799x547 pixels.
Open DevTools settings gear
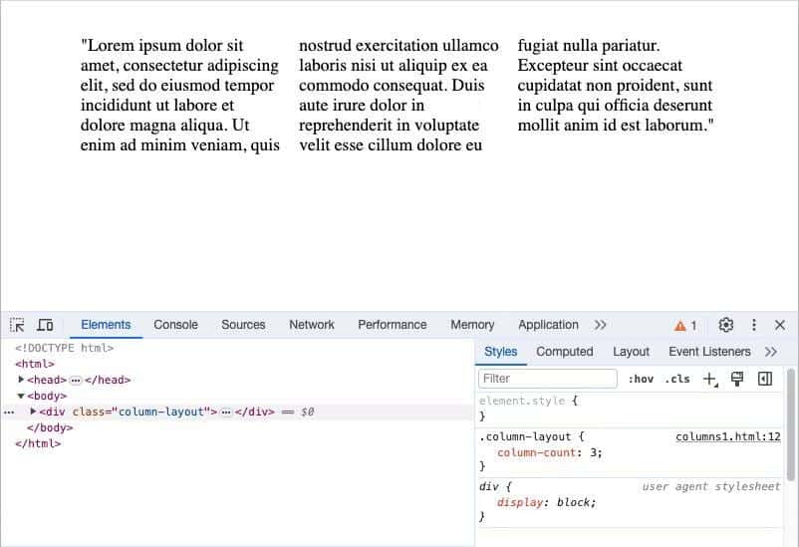tap(725, 325)
